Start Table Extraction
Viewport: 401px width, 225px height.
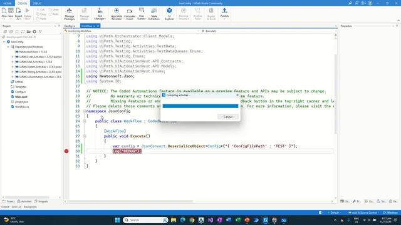[154, 14]
